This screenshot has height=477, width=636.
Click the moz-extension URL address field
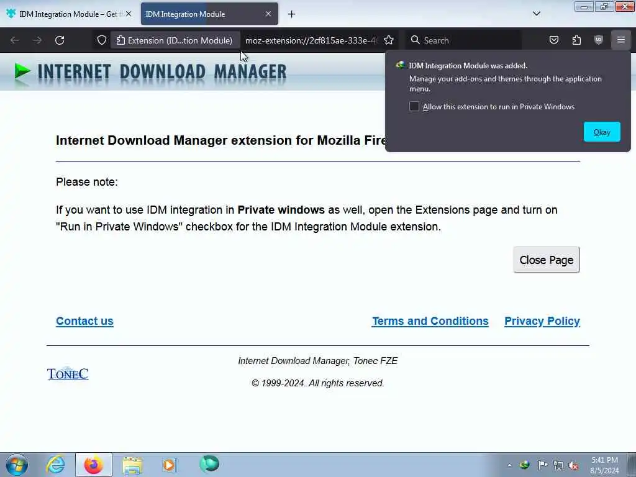point(311,40)
